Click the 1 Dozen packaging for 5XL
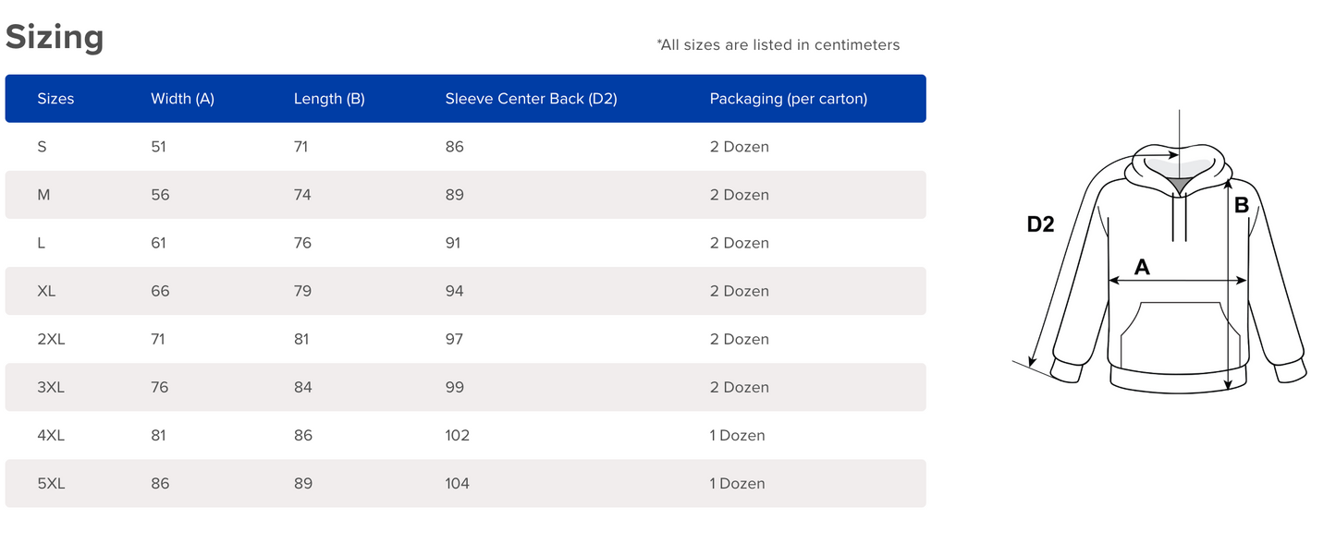 click(x=737, y=483)
